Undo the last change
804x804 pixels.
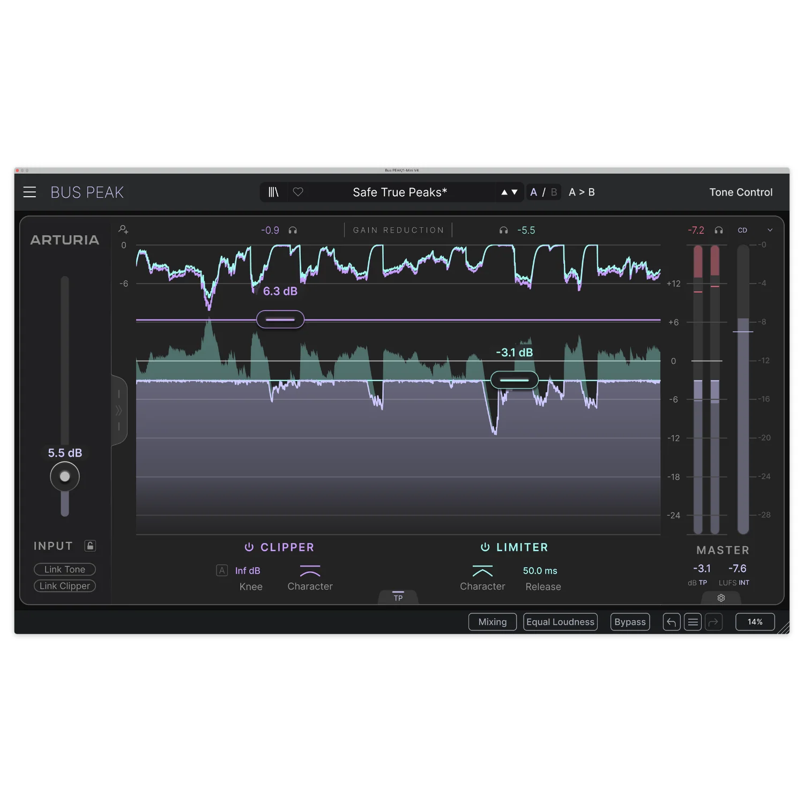pos(672,622)
